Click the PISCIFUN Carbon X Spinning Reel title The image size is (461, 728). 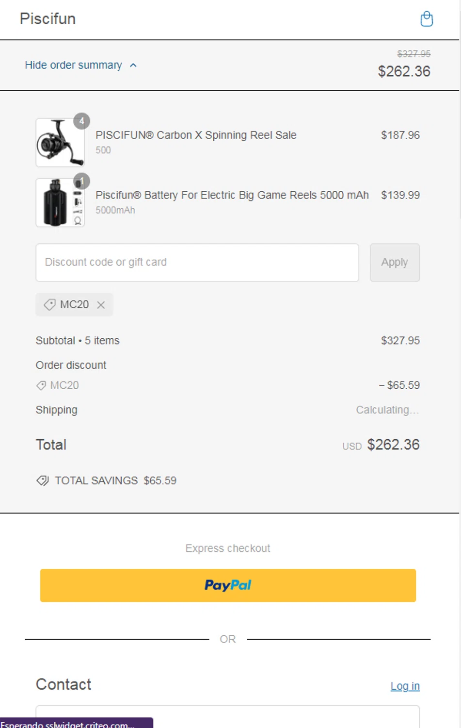[196, 135]
